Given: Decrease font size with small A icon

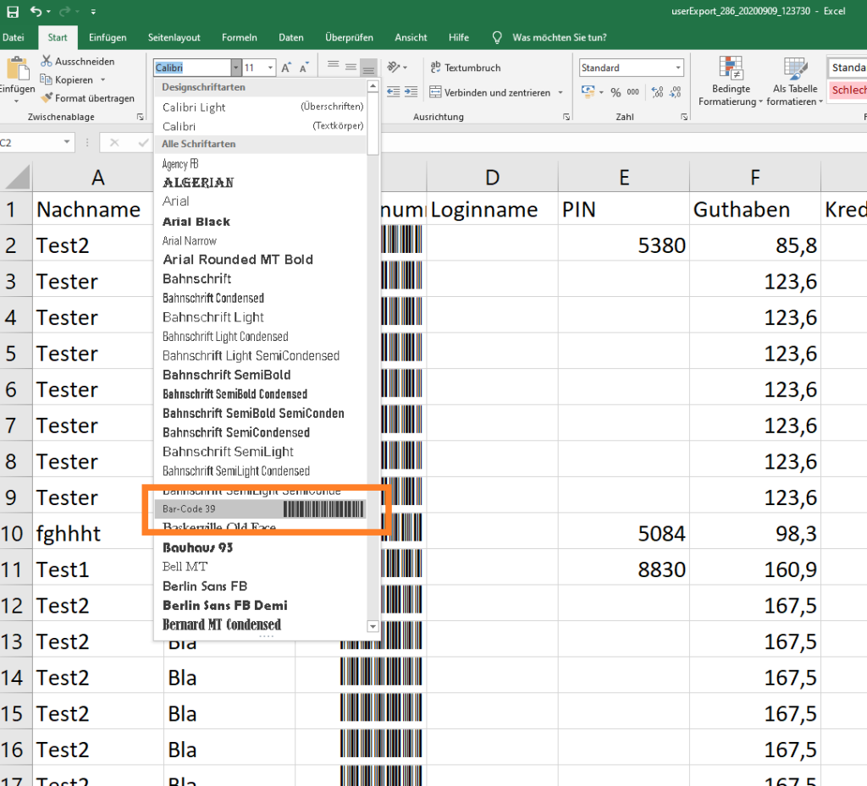Looking at the screenshot, I should pyautogui.click(x=304, y=68).
